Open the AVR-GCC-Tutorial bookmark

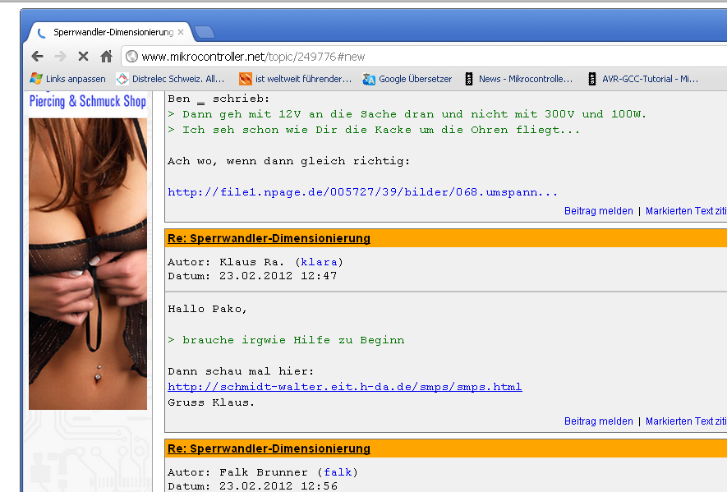point(642,79)
